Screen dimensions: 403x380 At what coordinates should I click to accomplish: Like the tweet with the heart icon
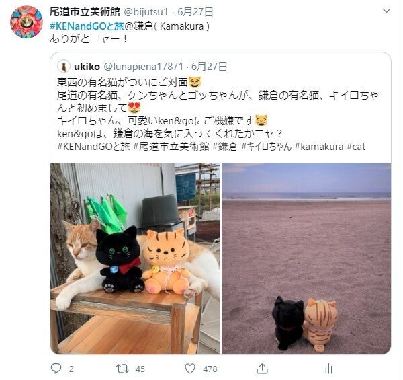pos(190,369)
